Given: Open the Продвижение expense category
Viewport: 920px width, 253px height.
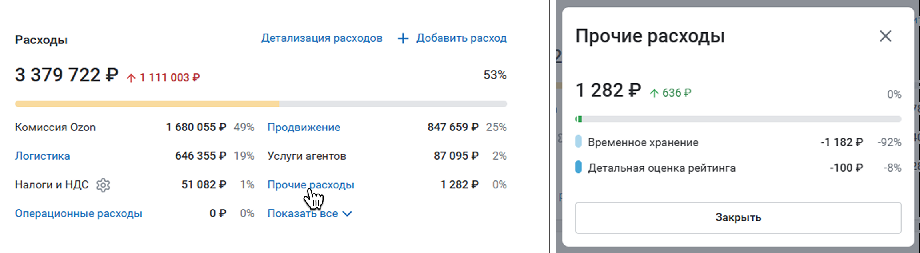Looking at the screenshot, I should (x=304, y=127).
